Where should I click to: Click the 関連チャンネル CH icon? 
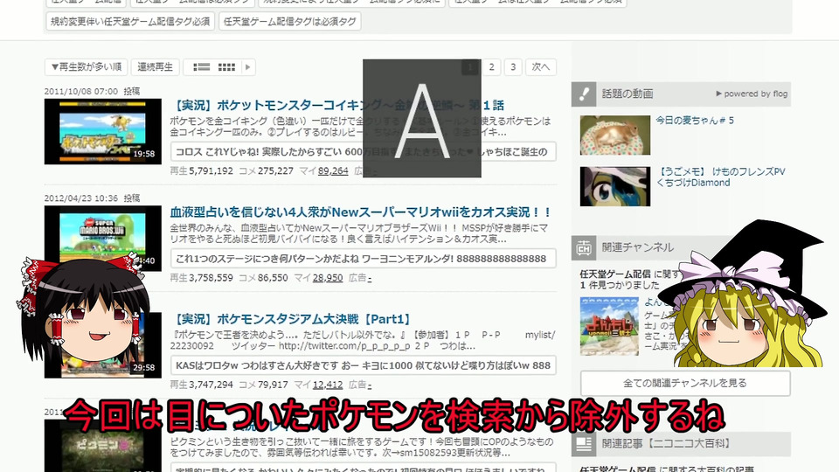coord(583,247)
